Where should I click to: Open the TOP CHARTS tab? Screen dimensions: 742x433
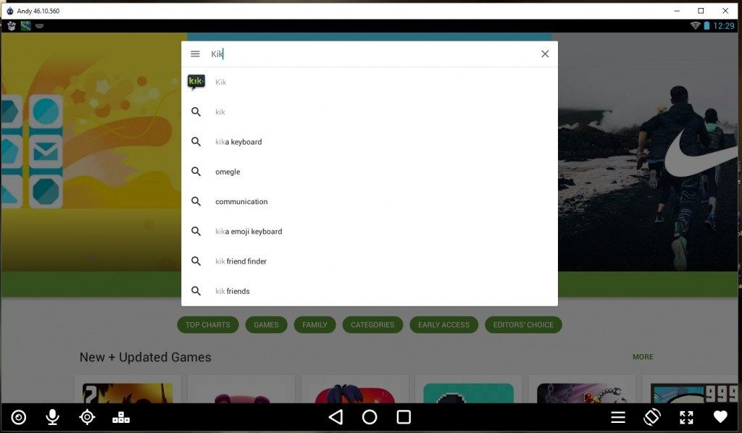click(x=208, y=325)
